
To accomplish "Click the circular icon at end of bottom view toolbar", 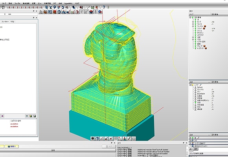I will point(134,139).
